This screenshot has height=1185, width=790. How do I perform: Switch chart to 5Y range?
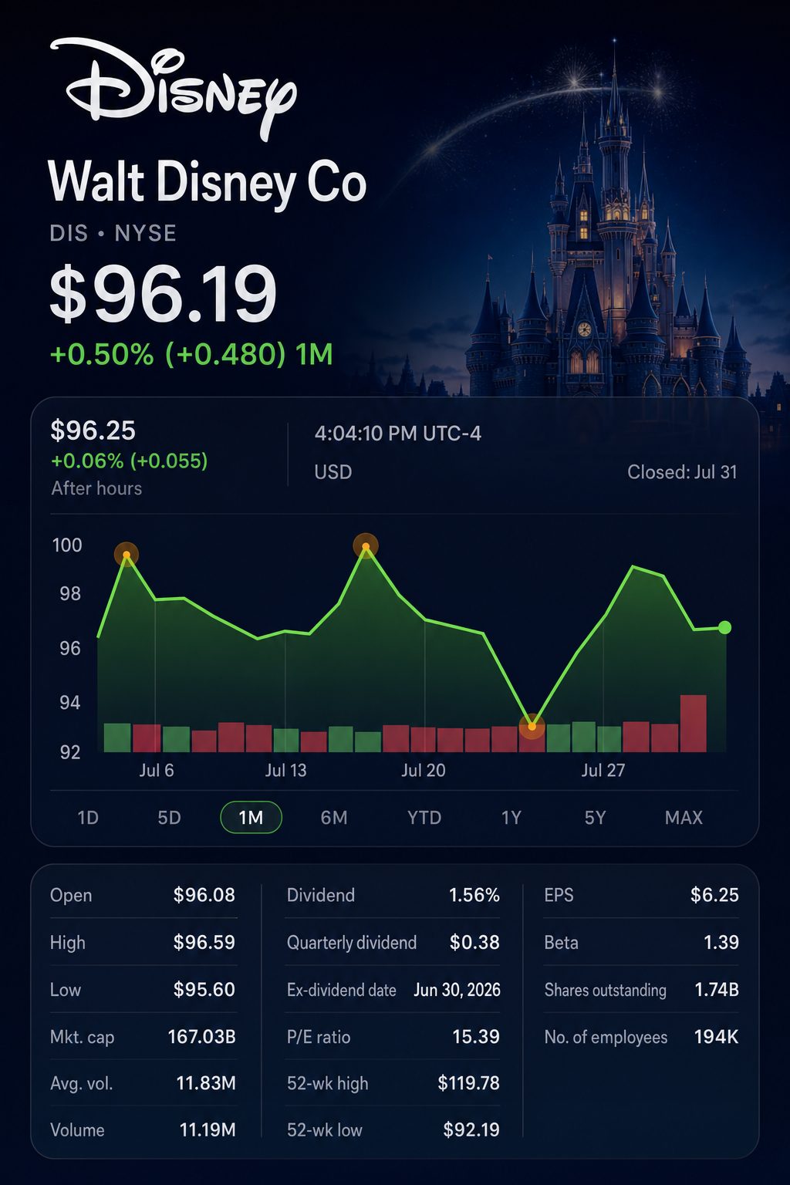pos(595,818)
